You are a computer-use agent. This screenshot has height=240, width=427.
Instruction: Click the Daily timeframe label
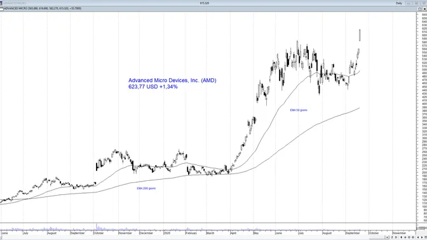point(399,3)
